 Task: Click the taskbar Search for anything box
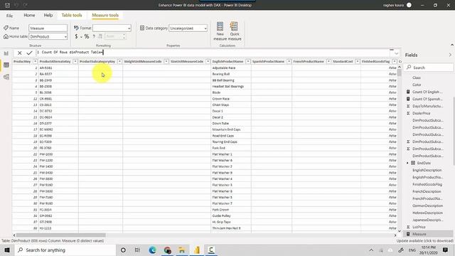(x=65, y=250)
